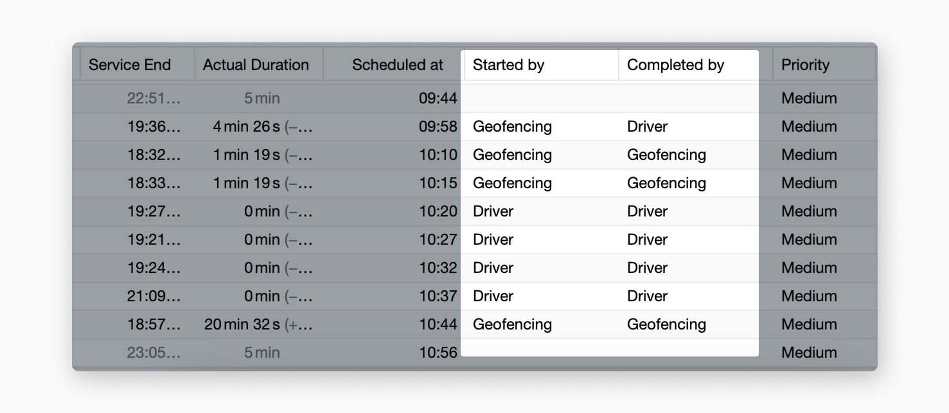This screenshot has height=413, width=949.
Task: Sort by the Priority column header
Action: [x=805, y=65]
